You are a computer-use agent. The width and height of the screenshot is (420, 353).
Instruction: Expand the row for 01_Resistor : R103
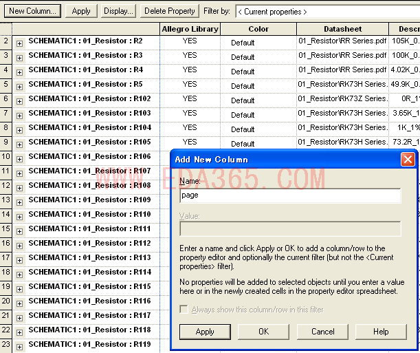coord(19,116)
